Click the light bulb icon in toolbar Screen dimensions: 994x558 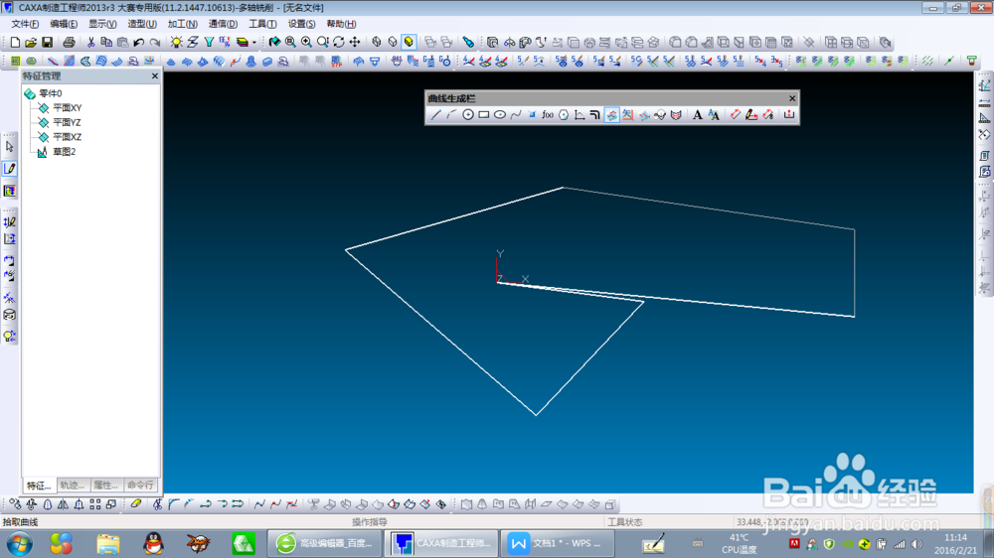click(176, 43)
